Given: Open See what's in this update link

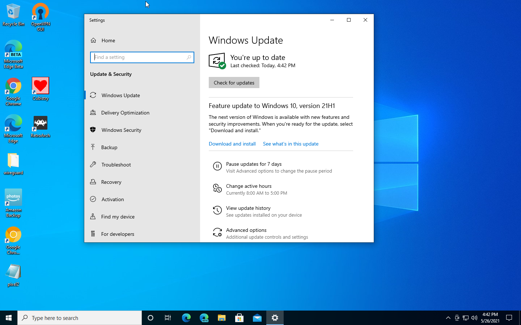Looking at the screenshot, I should pos(291,144).
